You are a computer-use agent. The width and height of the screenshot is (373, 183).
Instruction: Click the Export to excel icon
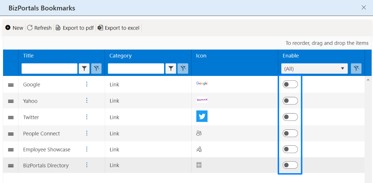click(x=100, y=27)
